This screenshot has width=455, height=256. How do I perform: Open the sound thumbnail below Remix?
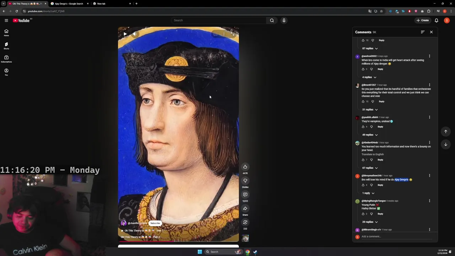click(245, 238)
